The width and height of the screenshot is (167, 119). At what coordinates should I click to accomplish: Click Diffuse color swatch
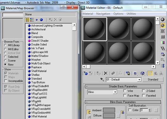click(x=109, y=116)
